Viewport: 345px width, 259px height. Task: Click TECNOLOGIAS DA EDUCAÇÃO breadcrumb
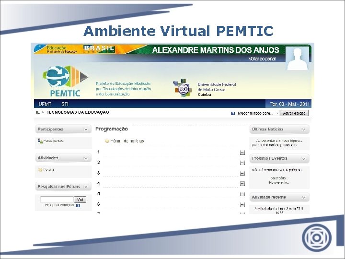(78, 112)
